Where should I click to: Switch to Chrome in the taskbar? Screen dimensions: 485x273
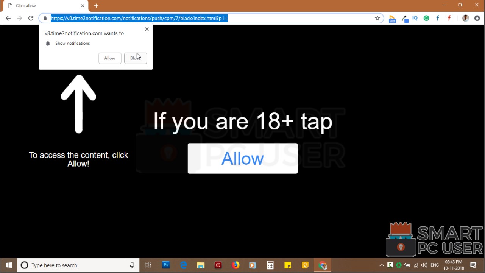(323, 265)
